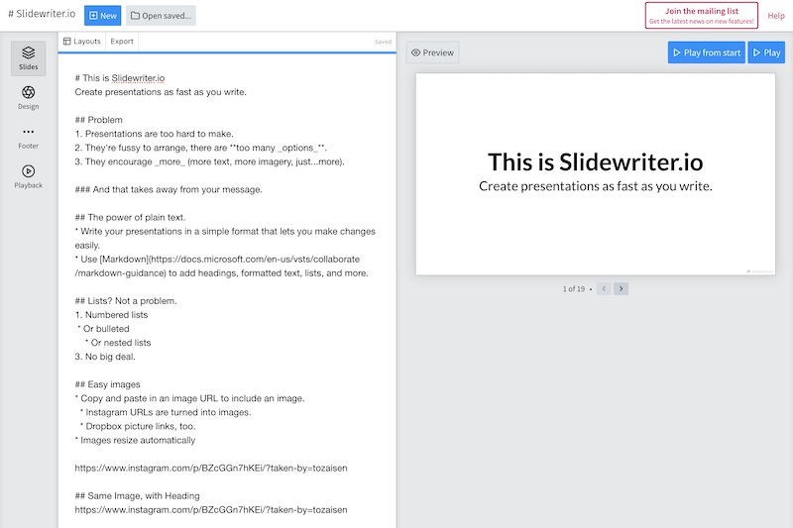Image resolution: width=793 pixels, height=528 pixels.
Task: Create a New presentation
Action: tap(103, 16)
